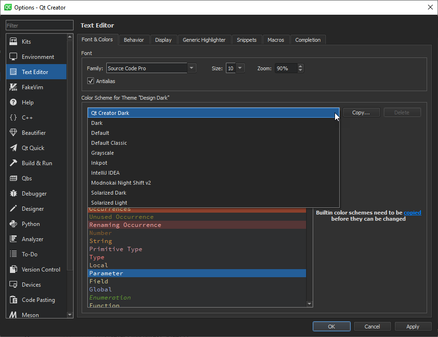Image resolution: width=438 pixels, height=337 pixels.
Task: Click the Debugger bug icon
Action: (13, 194)
